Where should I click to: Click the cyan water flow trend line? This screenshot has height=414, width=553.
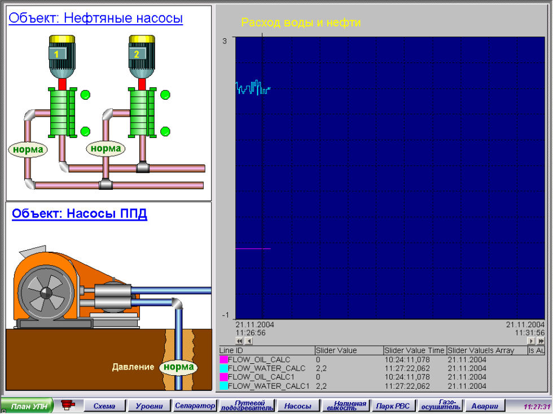pos(252,88)
